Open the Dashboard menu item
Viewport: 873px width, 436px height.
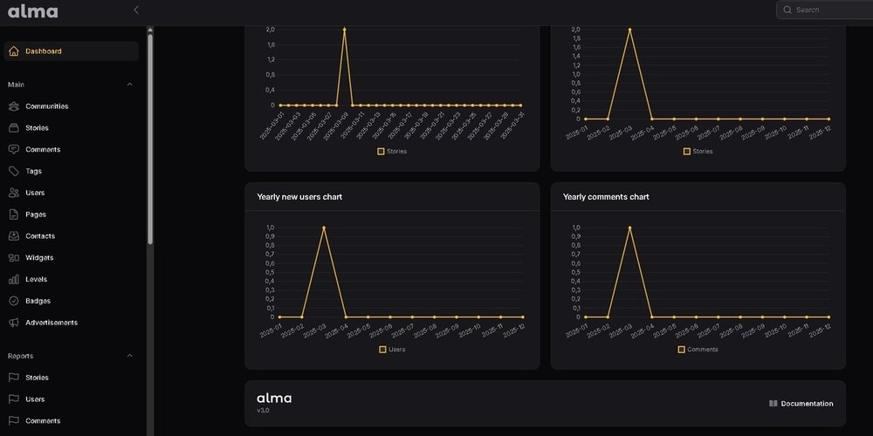tap(44, 51)
